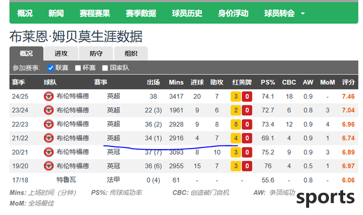Click red card badge in 19/20 row
The height and width of the screenshot is (215, 363).
(x=247, y=166)
